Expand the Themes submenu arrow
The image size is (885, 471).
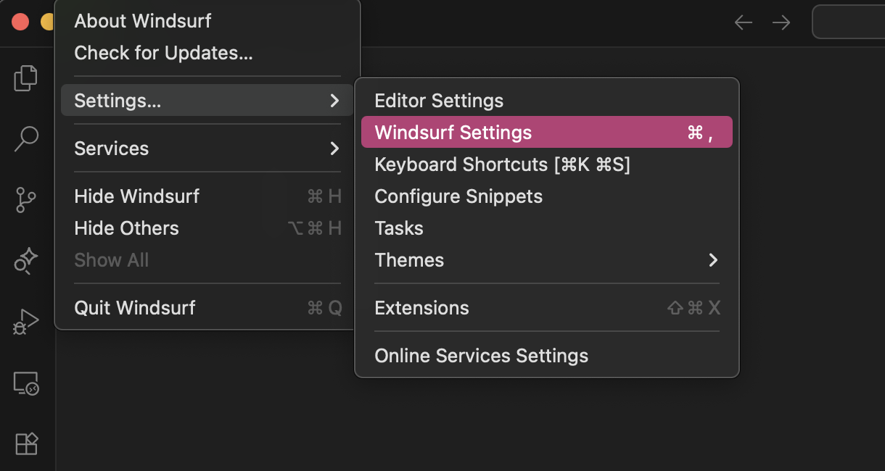coord(713,260)
